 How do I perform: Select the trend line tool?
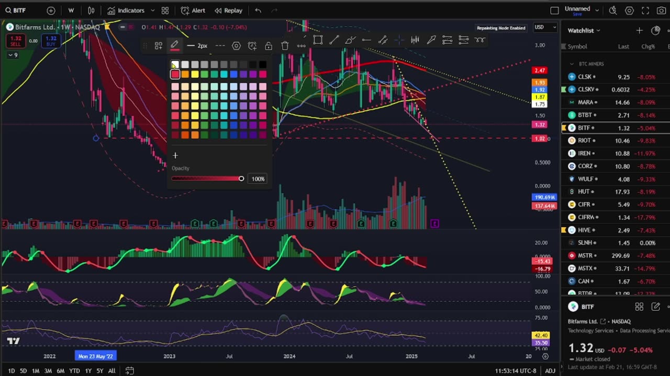[x=334, y=40]
